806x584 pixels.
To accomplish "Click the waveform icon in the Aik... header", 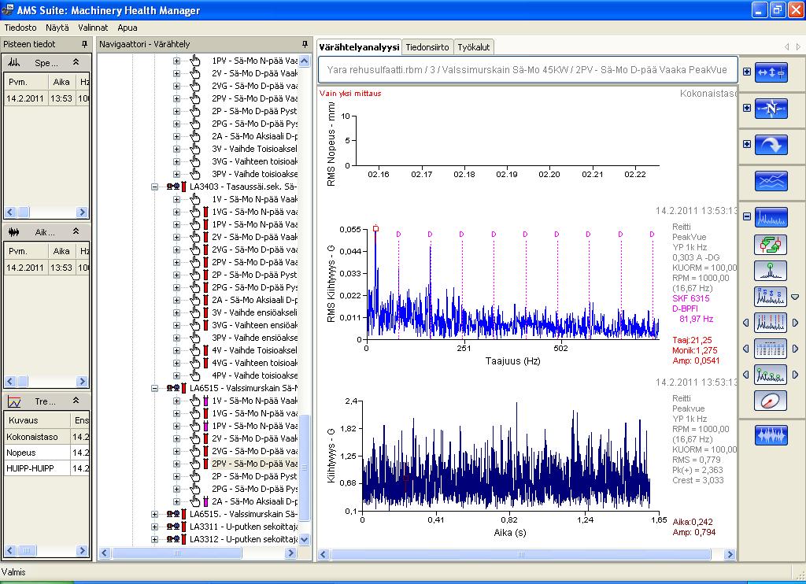I will coord(14,232).
